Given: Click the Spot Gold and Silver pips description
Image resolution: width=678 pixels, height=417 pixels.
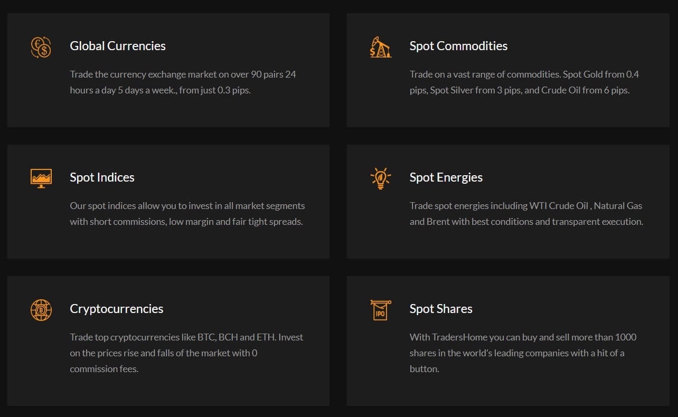Looking at the screenshot, I should pyautogui.click(x=524, y=82).
